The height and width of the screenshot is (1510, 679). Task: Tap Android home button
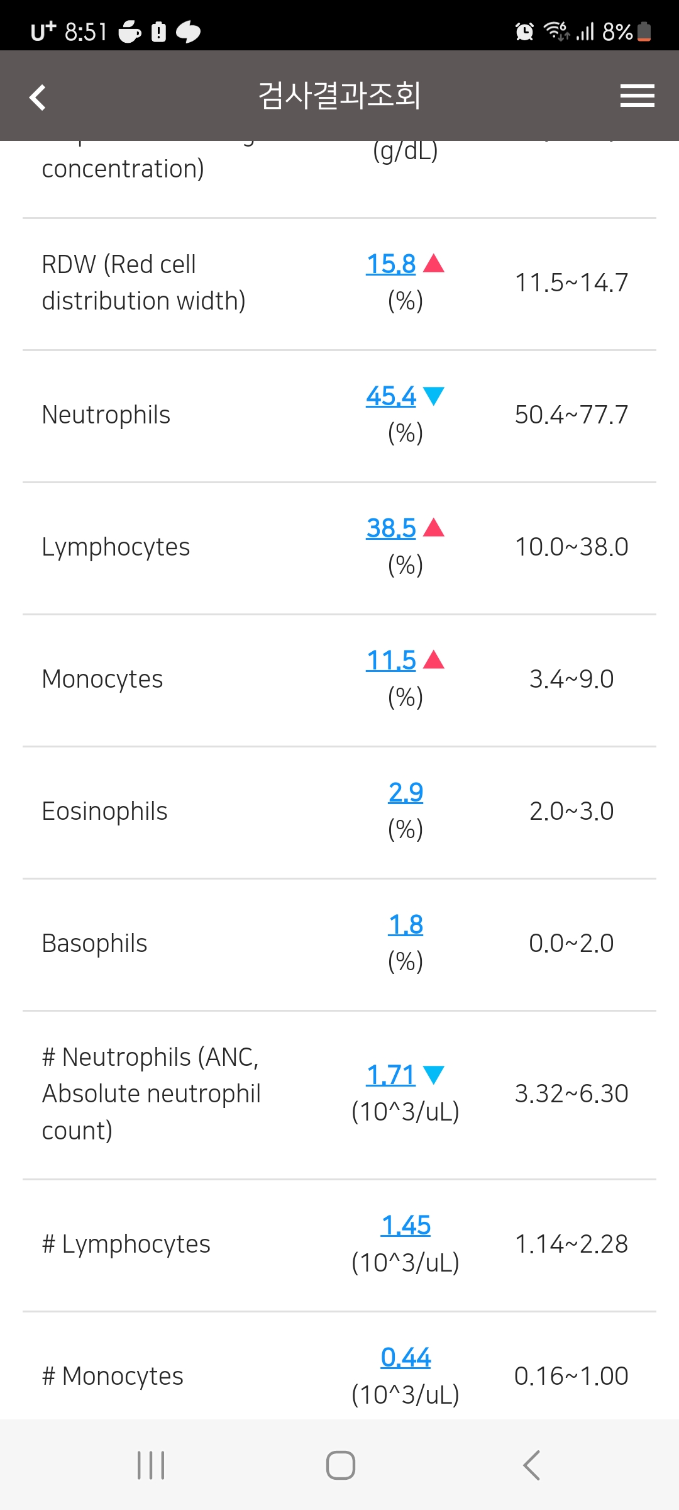[x=341, y=1465]
